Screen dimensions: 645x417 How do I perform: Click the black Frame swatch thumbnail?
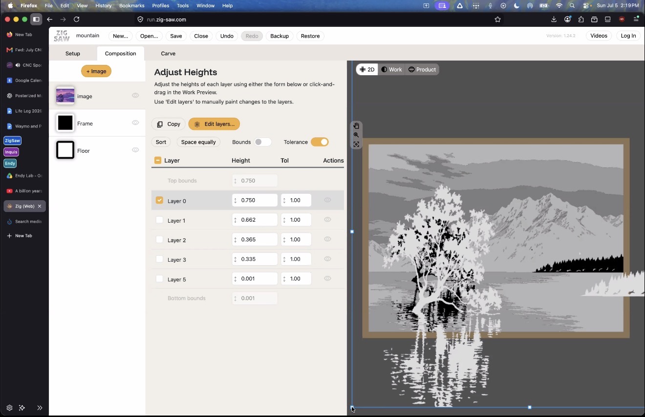click(65, 123)
